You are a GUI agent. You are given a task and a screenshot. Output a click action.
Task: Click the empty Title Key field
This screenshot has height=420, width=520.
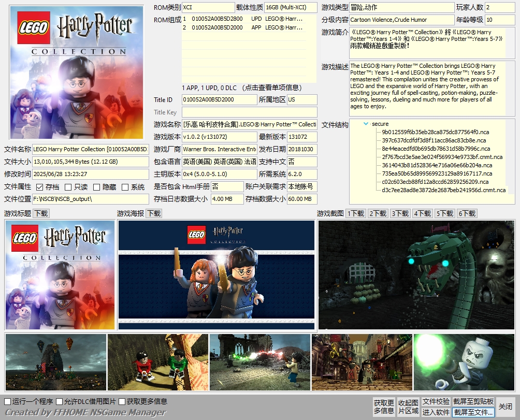tap(250, 112)
